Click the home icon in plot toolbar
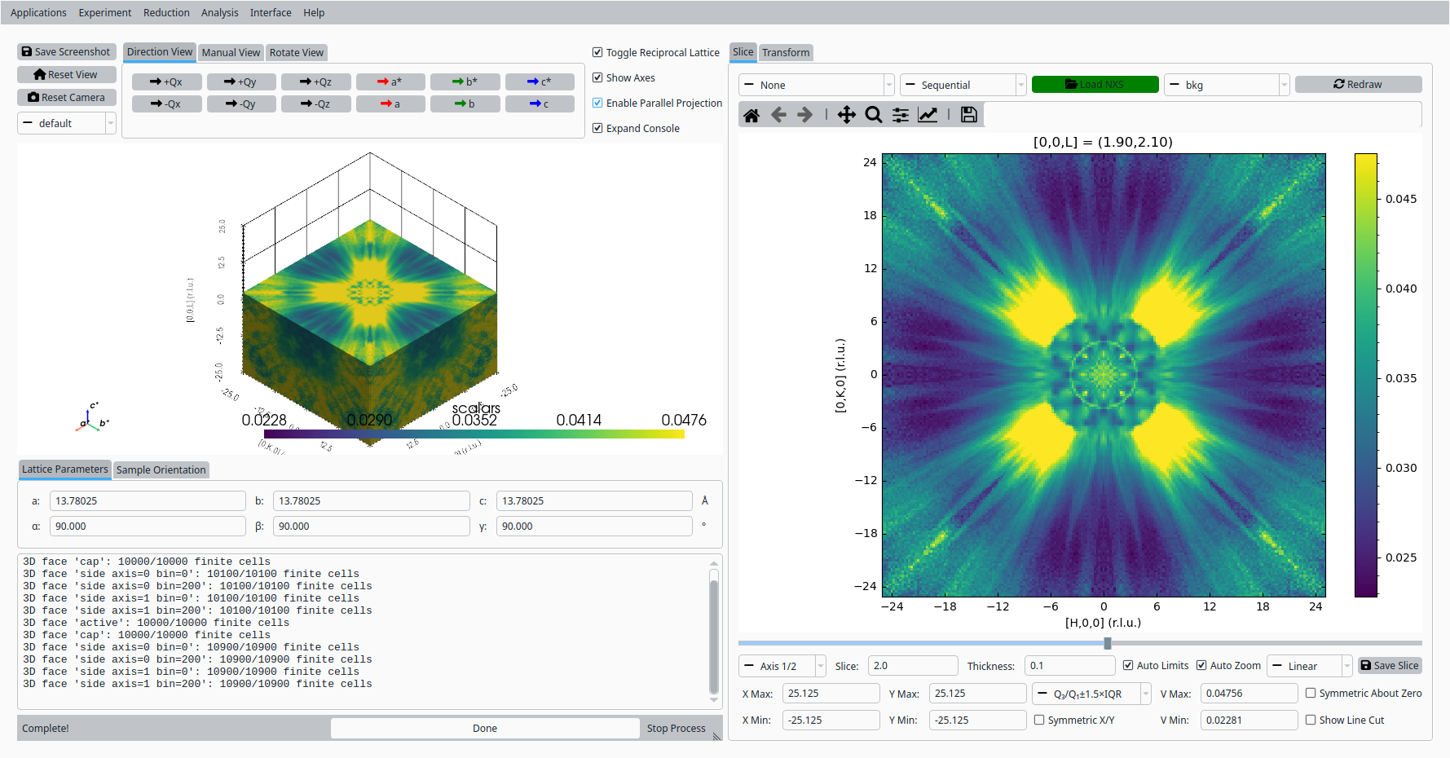Viewport: 1450px width, 758px height. tap(751, 115)
